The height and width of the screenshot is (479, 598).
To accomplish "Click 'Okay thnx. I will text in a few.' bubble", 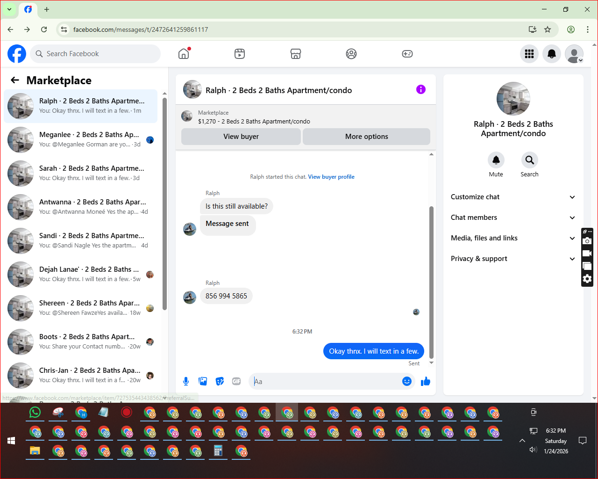I will [x=374, y=351].
